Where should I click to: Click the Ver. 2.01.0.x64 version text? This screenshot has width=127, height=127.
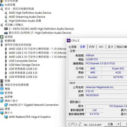(x=92, y=125)
